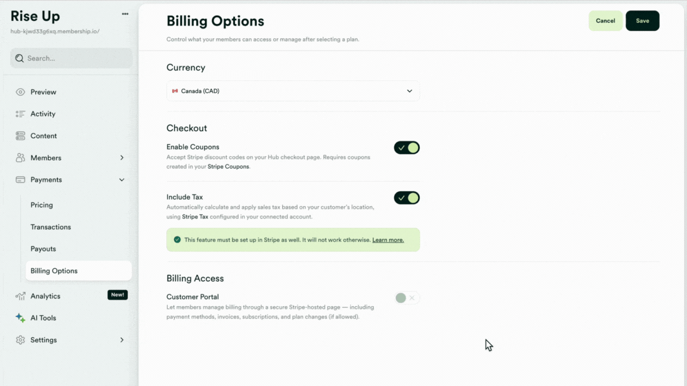The height and width of the screenshot is (386, 687).
Task: Select the Preview sidebar icon
Action: click(20, 92)
